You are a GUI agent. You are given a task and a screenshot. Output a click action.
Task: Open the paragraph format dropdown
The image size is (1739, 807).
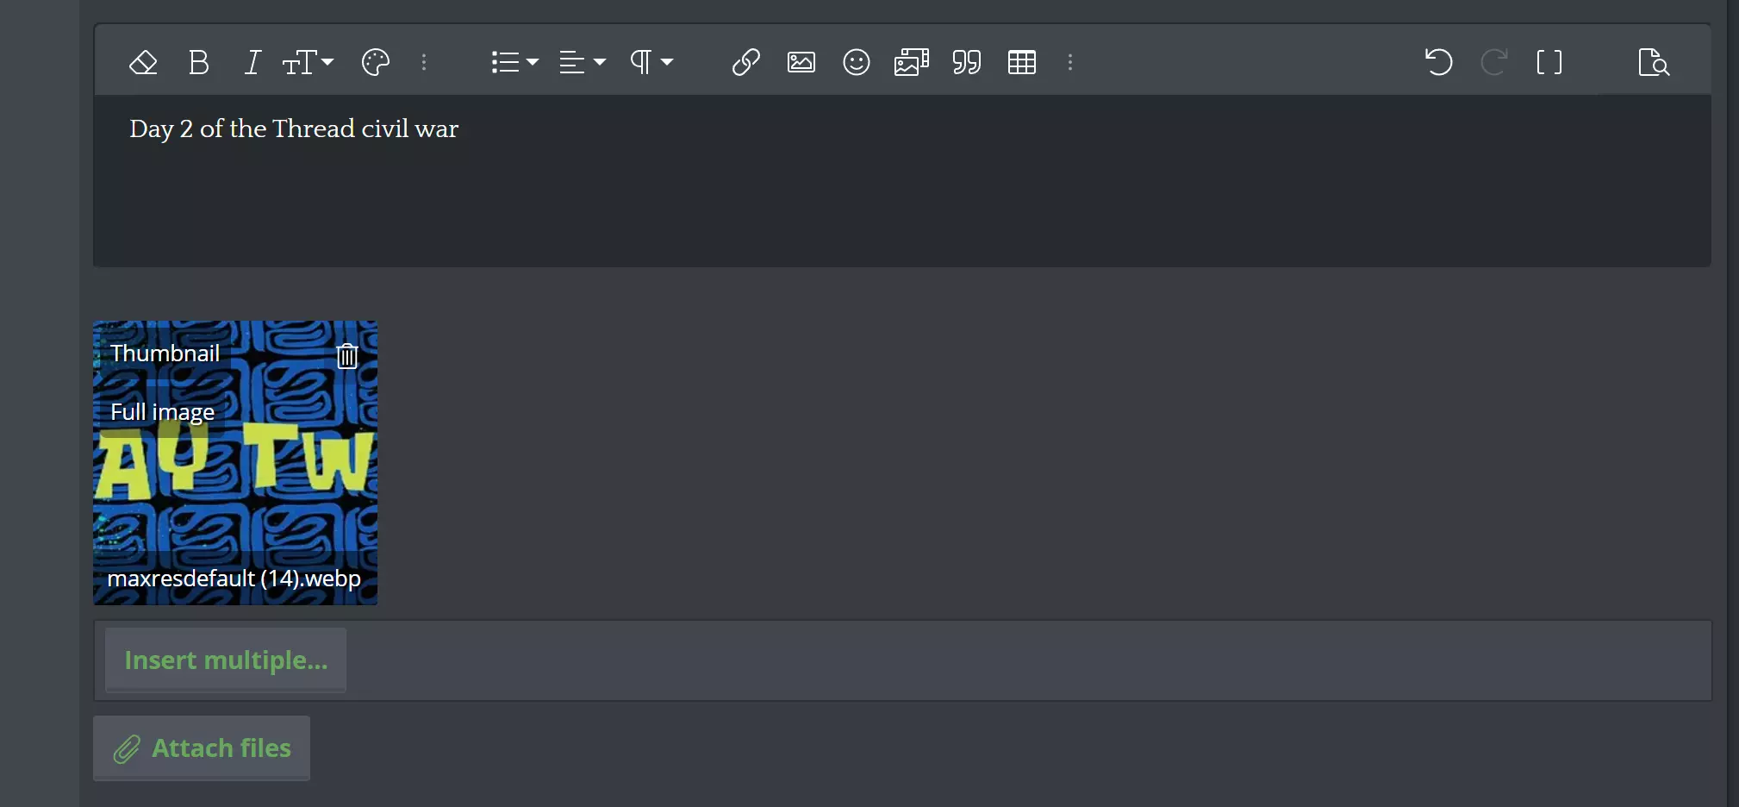coord(651,62)
